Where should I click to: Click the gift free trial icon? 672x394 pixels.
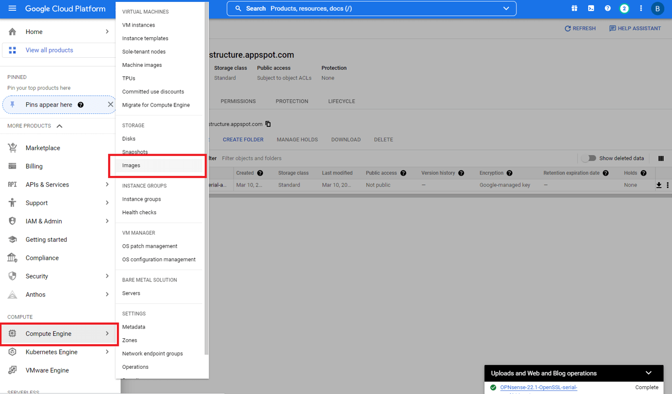click(x=574, y=8)
